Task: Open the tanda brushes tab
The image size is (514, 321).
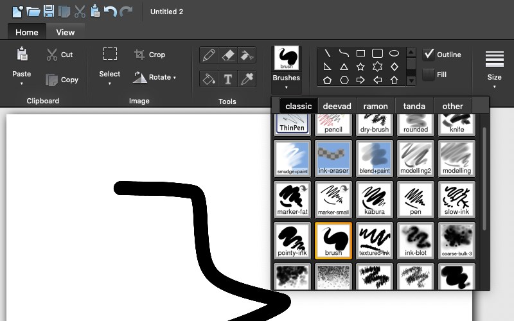Action: click(x=414, y=106)
